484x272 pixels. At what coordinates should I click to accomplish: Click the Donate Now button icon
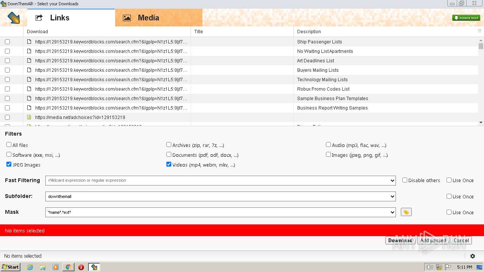466,18
